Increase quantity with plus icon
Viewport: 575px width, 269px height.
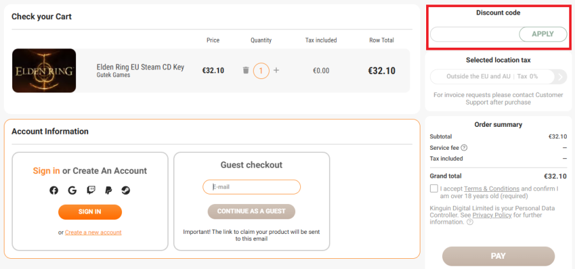(276, 70)
